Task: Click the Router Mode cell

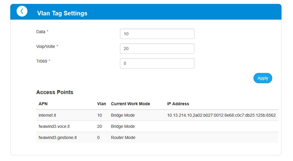Action: [123, 137]
